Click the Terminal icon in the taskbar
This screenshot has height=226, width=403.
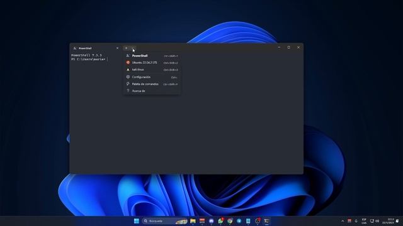click(267, 221)
